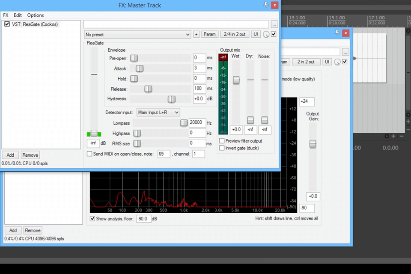Screen dimensions: 411x274
Task: Click Add in FX: Master Track window
Action: tap(10, 155)
